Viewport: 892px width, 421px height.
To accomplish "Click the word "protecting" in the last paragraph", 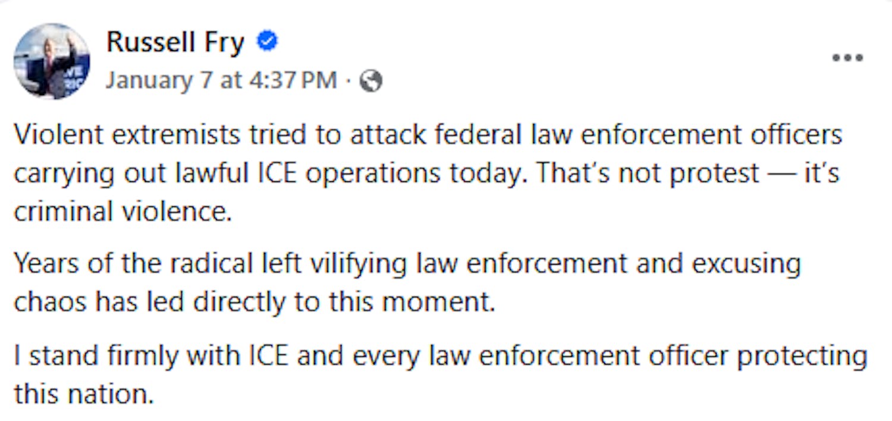I will coord(802,356).
